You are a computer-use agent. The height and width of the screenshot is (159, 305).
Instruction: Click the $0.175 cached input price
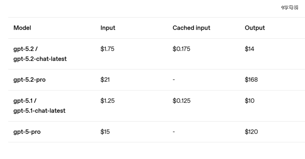(181, 49)
